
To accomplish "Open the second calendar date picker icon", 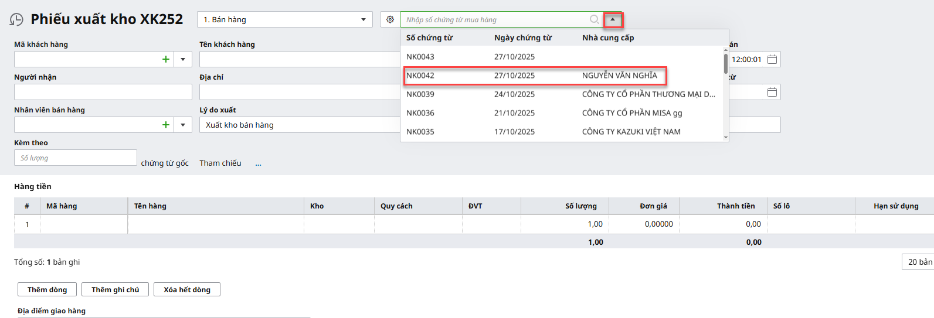I will 772,92.
